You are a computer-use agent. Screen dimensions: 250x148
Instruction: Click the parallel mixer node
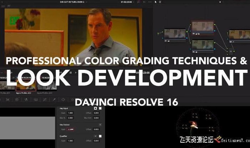[231, 51]
